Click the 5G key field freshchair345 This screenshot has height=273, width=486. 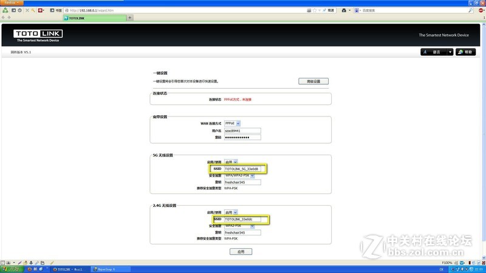[242, 183]
